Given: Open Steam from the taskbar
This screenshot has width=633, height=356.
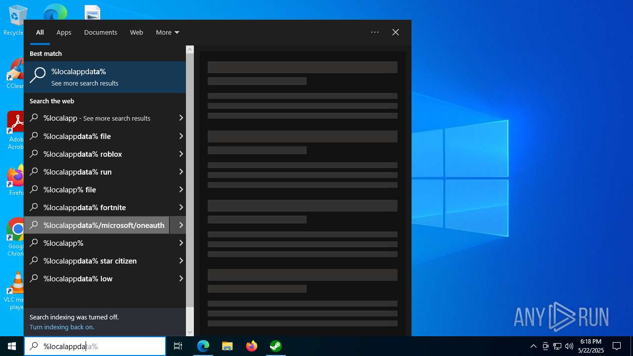Looking at the screenshot, I should (x=276, y=346).
